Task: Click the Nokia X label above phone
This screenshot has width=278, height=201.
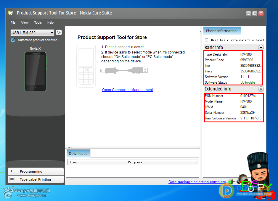Action: coord(35,48)
